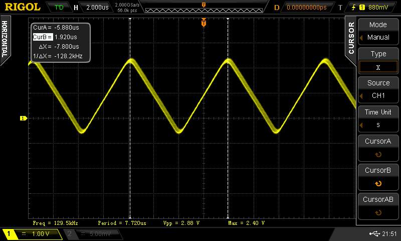401x241 pixels.
Task: Click the CH1 ground level marker
Action: click(x=23, y=118)
